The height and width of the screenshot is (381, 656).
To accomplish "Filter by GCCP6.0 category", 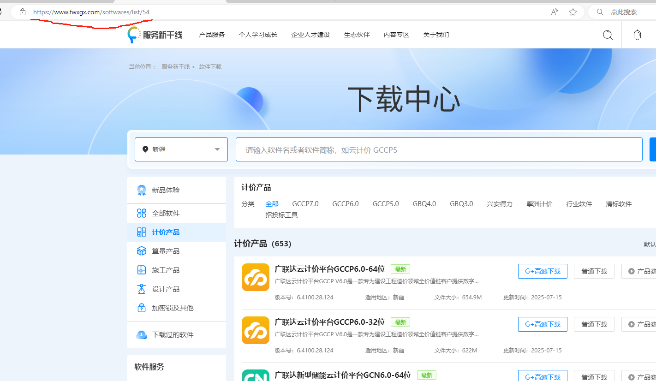I will coord(346,204).
